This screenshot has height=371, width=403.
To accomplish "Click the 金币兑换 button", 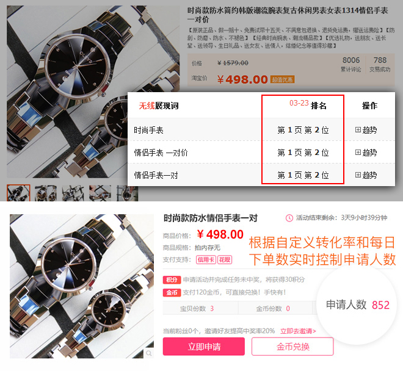I will point(292,347).
